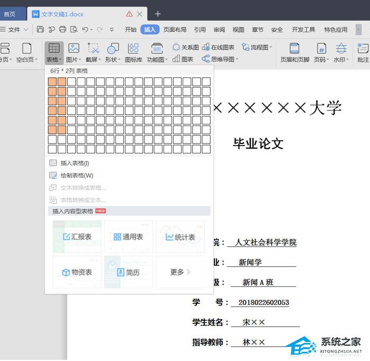
Task: Expand the 功能图 dropdown
Action: click(157, 60)
